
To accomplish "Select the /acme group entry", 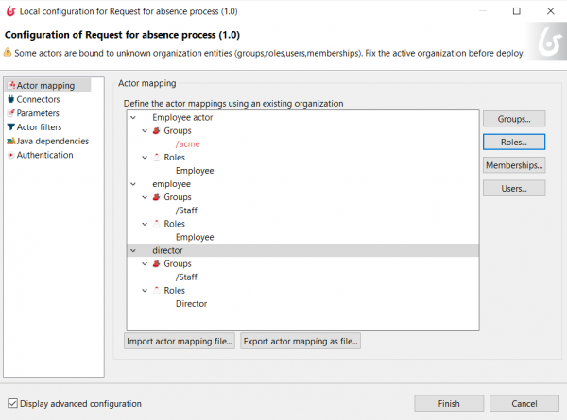I will (188, 144).
